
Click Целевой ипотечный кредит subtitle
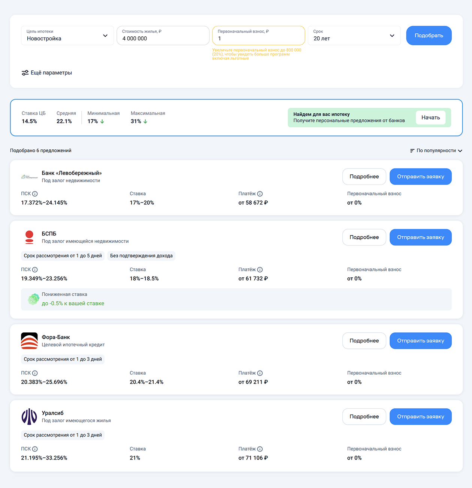click(73, 345)
